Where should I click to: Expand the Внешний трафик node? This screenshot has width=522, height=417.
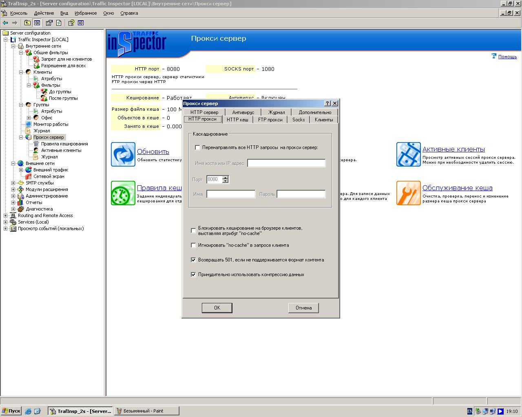[x=21, y=170]
